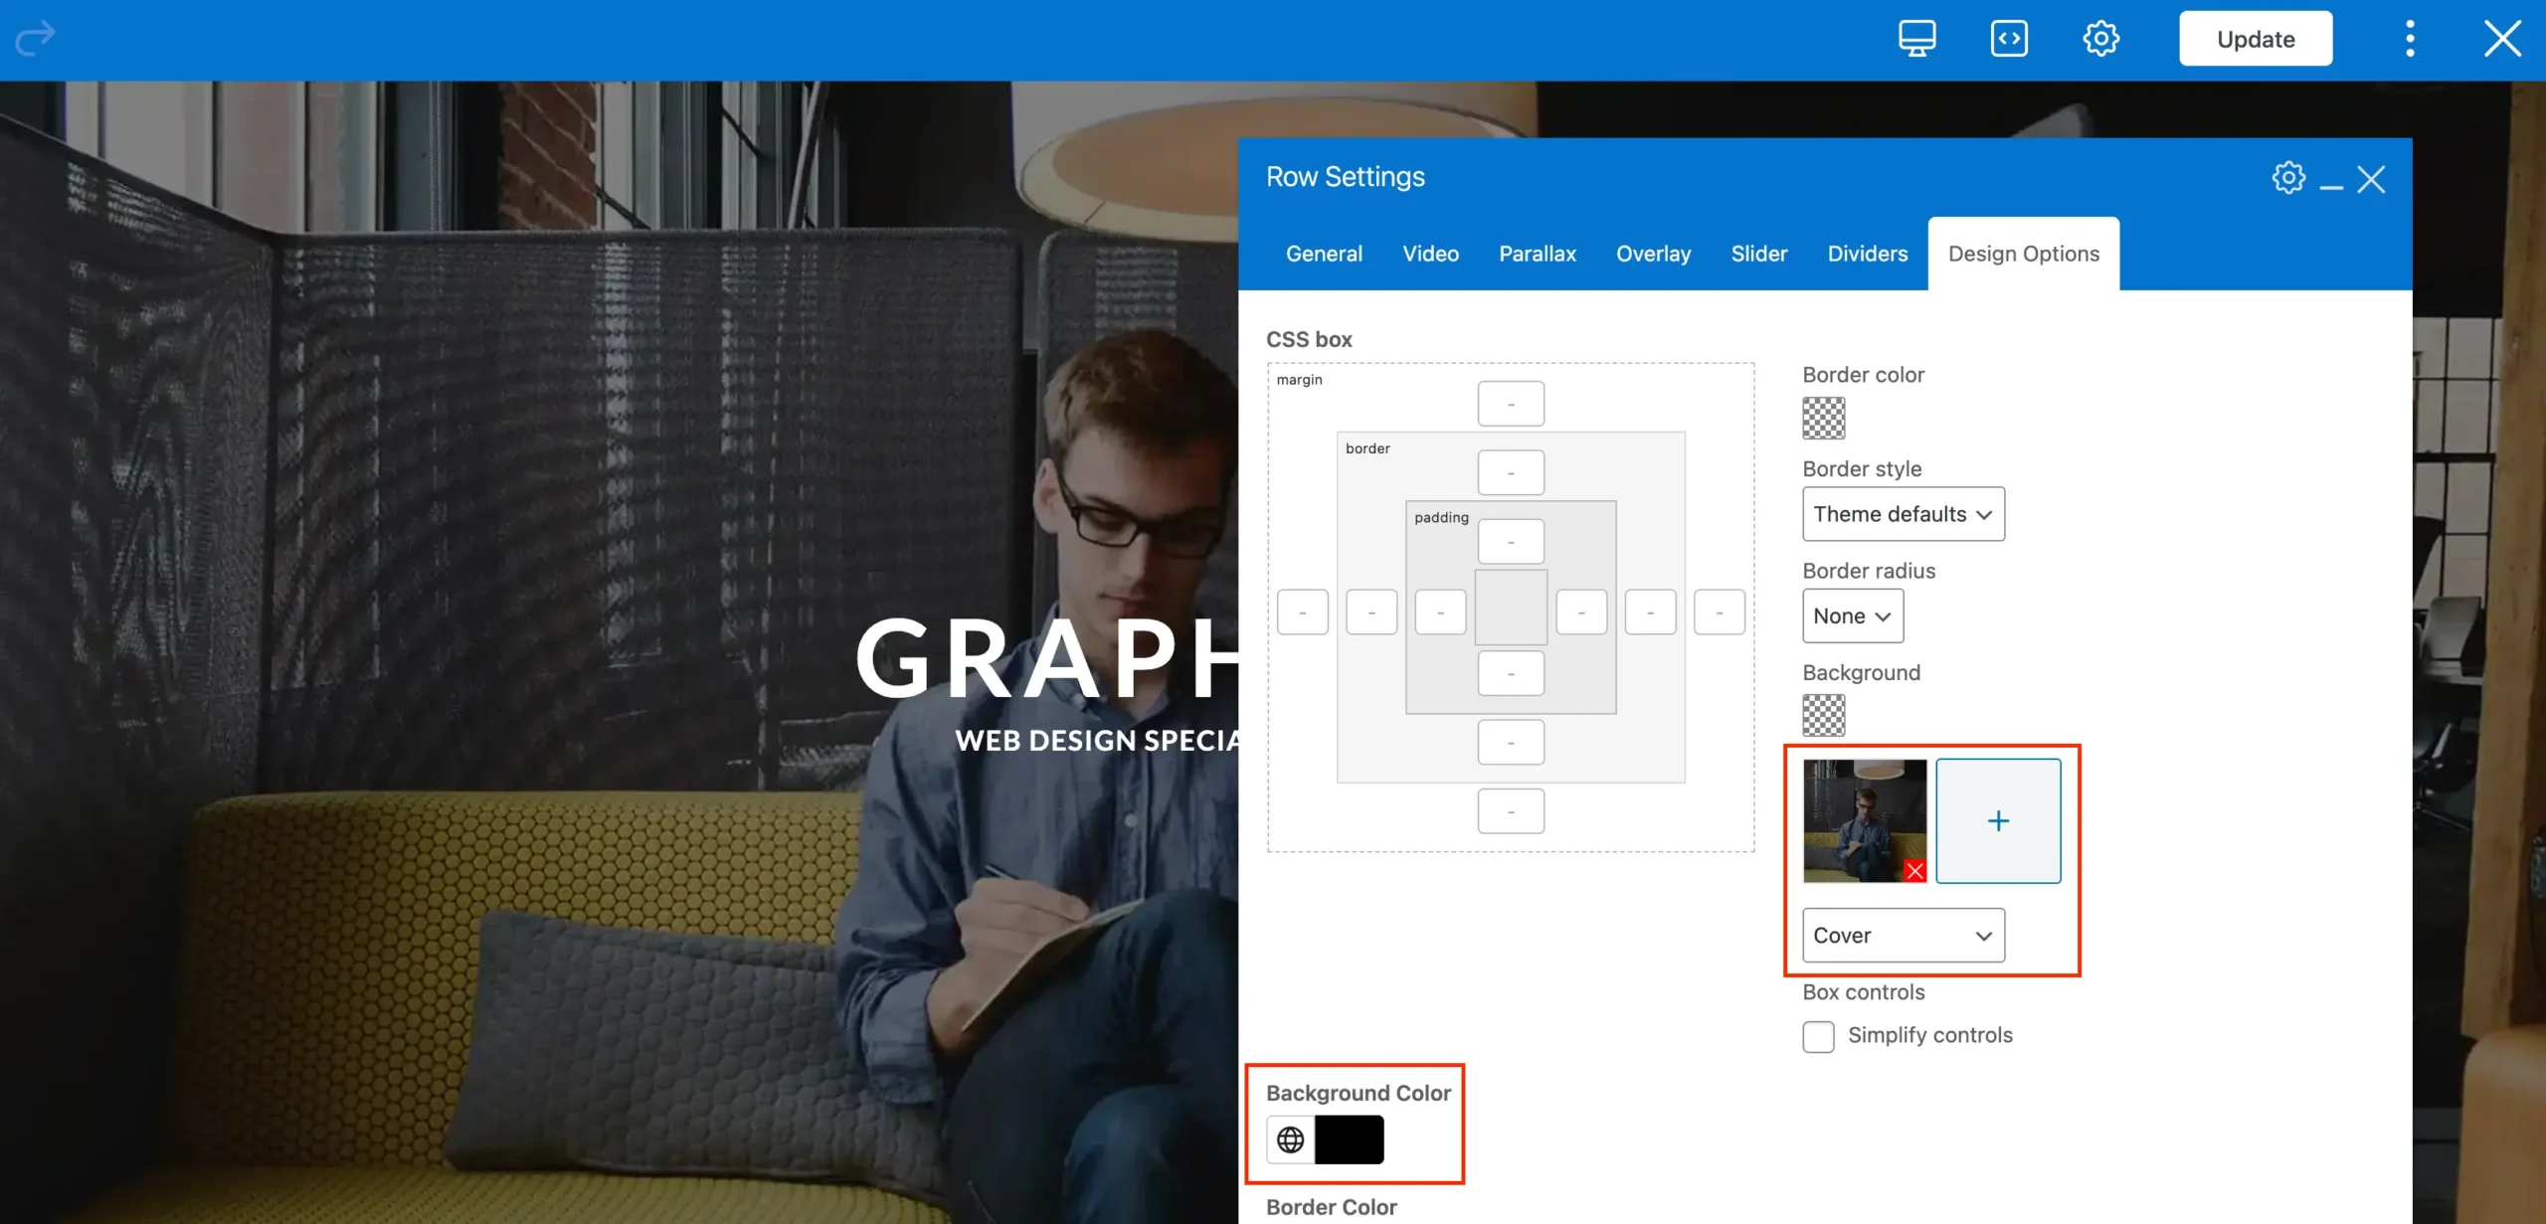Image resolution: width=2546 pixels, height=1224 pixels.
Task: Open responsive desktop preview icon
Action: 1916,39
